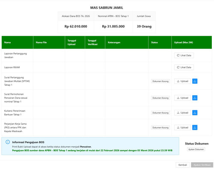This screenshot has width=214, height=169.
Task: Click download icon in Perjanjian Kerja Sama row
Action: [195, 127]
